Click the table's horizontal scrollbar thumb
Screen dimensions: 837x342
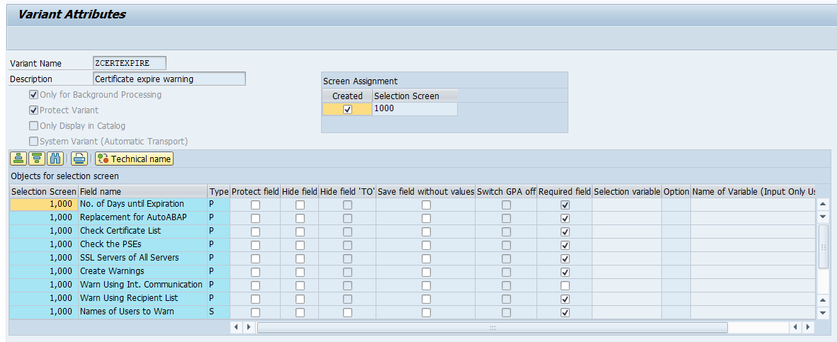(492, 327)
